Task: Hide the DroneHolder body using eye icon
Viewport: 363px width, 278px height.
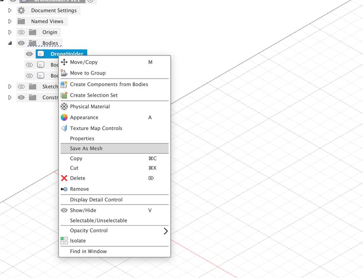Action: coord(29,54)
